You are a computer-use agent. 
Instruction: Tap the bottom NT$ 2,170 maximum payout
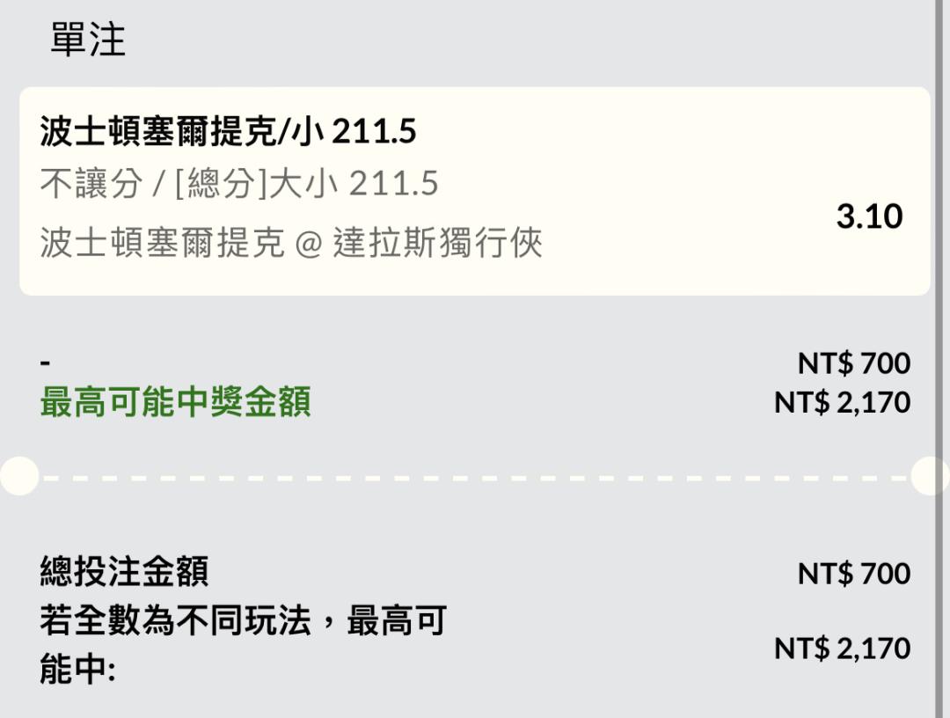pos(842,648)
